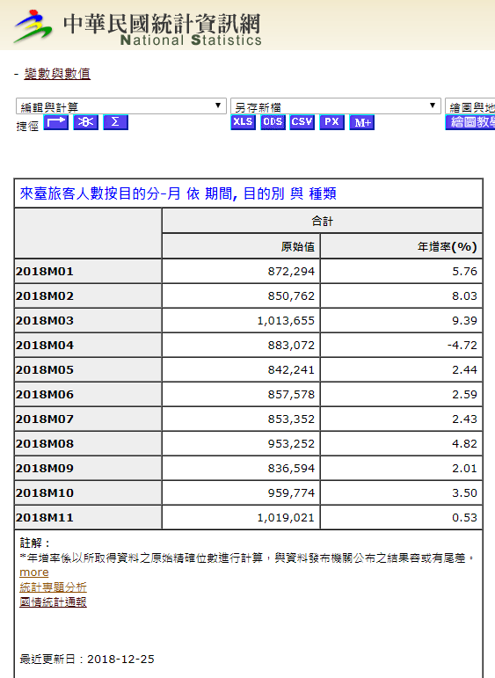Open the 統計專題分析 link
Screen dimensions: 495x678
click(53, 587)
